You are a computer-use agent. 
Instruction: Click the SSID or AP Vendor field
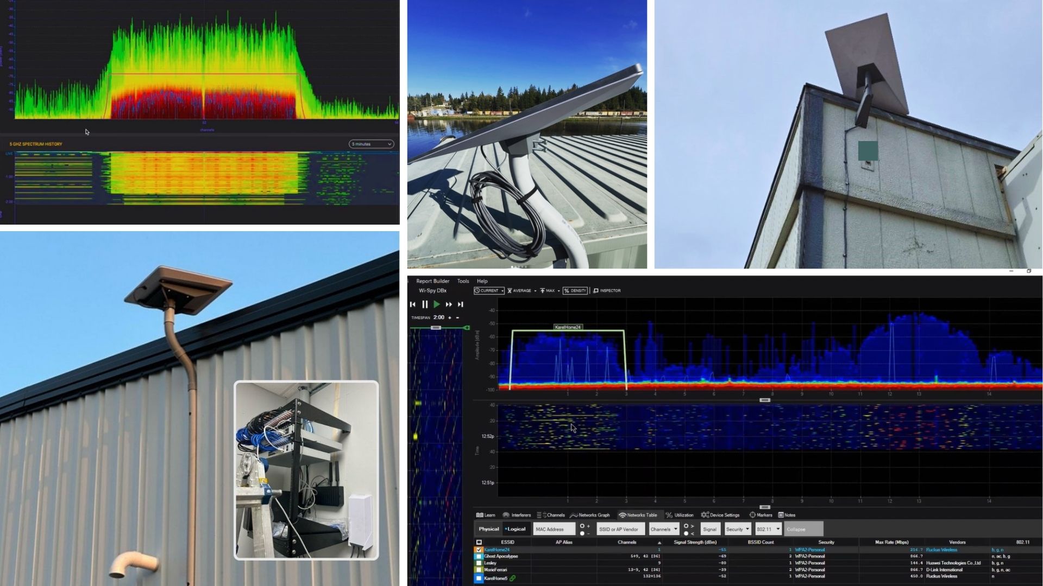click(620, 529)
